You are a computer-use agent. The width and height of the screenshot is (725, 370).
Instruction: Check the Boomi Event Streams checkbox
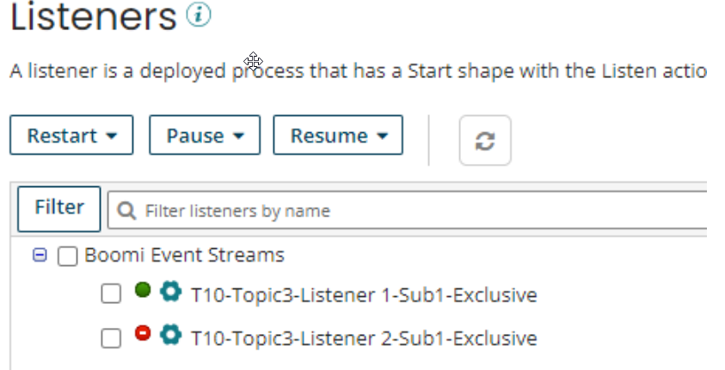tap(67, 256)
